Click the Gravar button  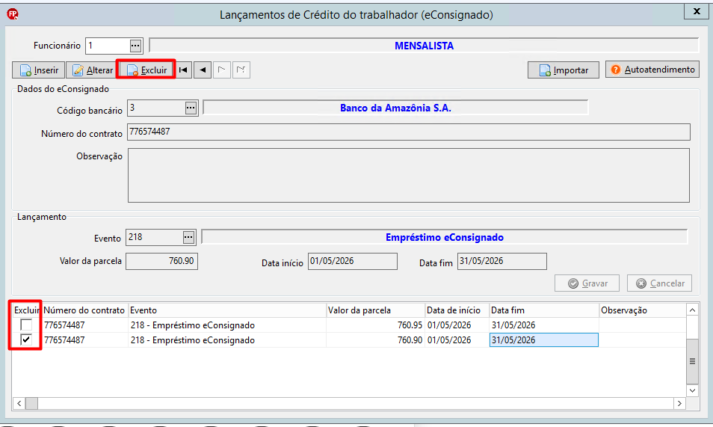point(587,283)
